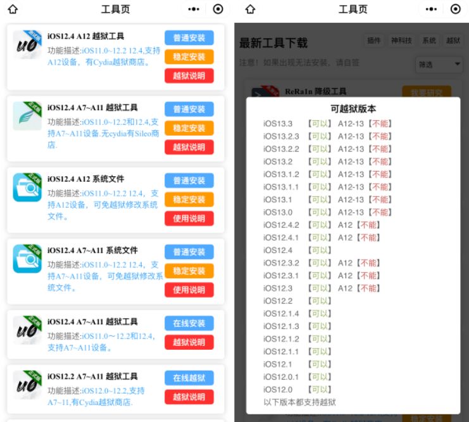Image resolution: width=469 pixels, height=422 pixels.
Task: Select the 系统 tab
Action: click(x=429, y=40)
